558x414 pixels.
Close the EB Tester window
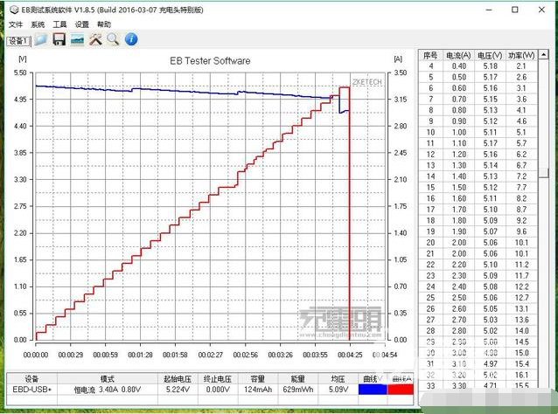(541, 10)
